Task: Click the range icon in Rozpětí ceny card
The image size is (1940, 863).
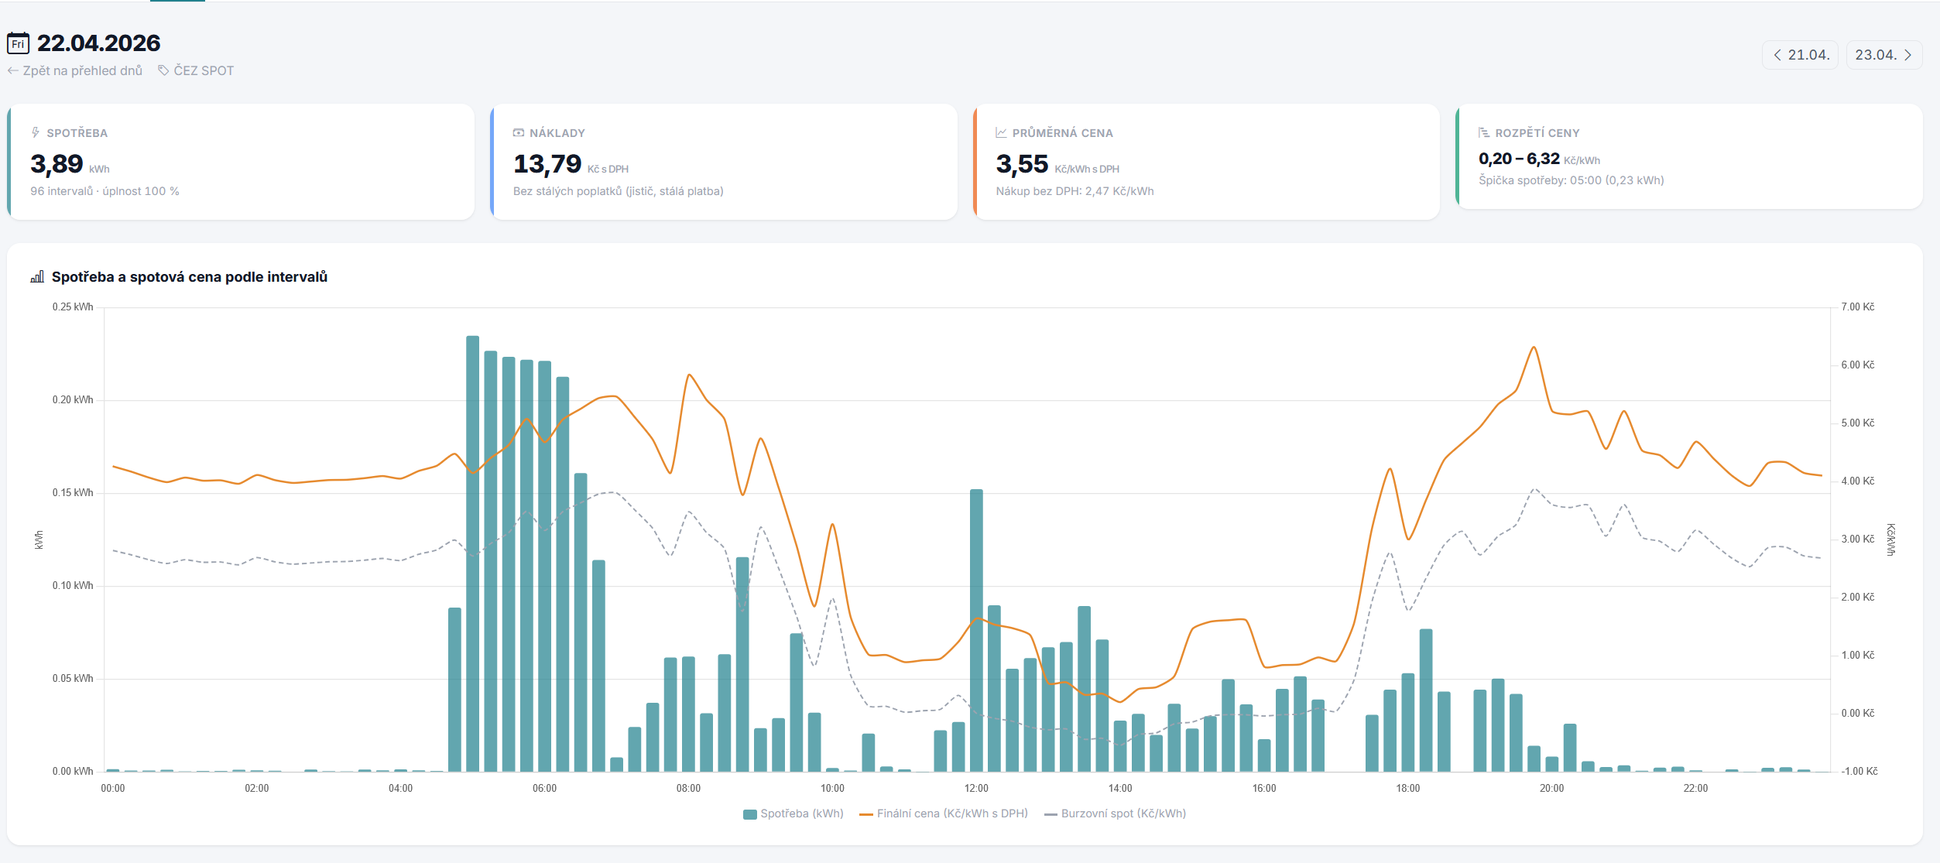Action: (1483, 132)
